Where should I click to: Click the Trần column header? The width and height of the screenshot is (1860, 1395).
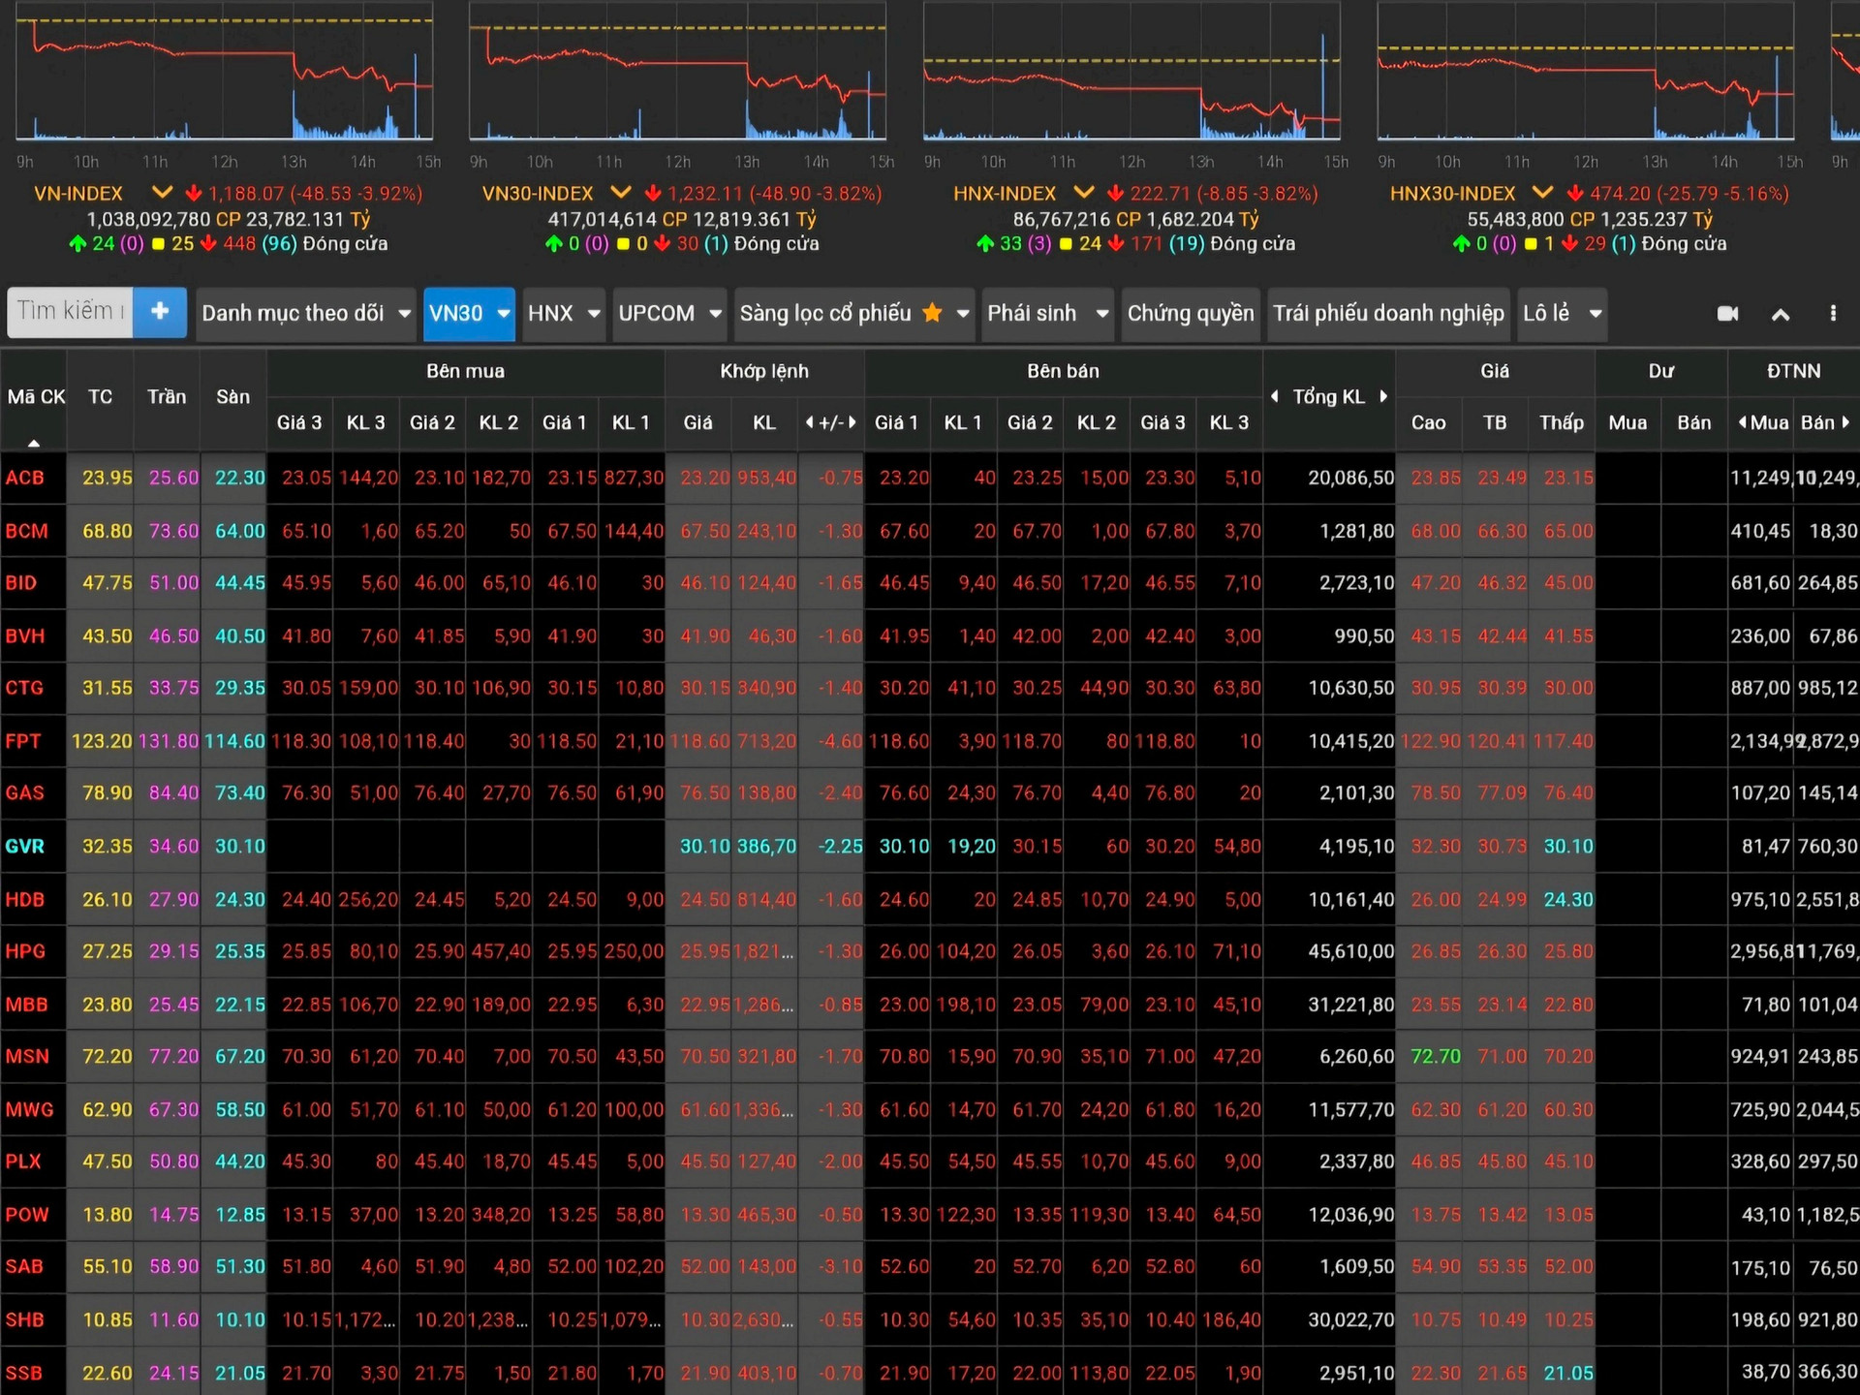coord(167,397)
